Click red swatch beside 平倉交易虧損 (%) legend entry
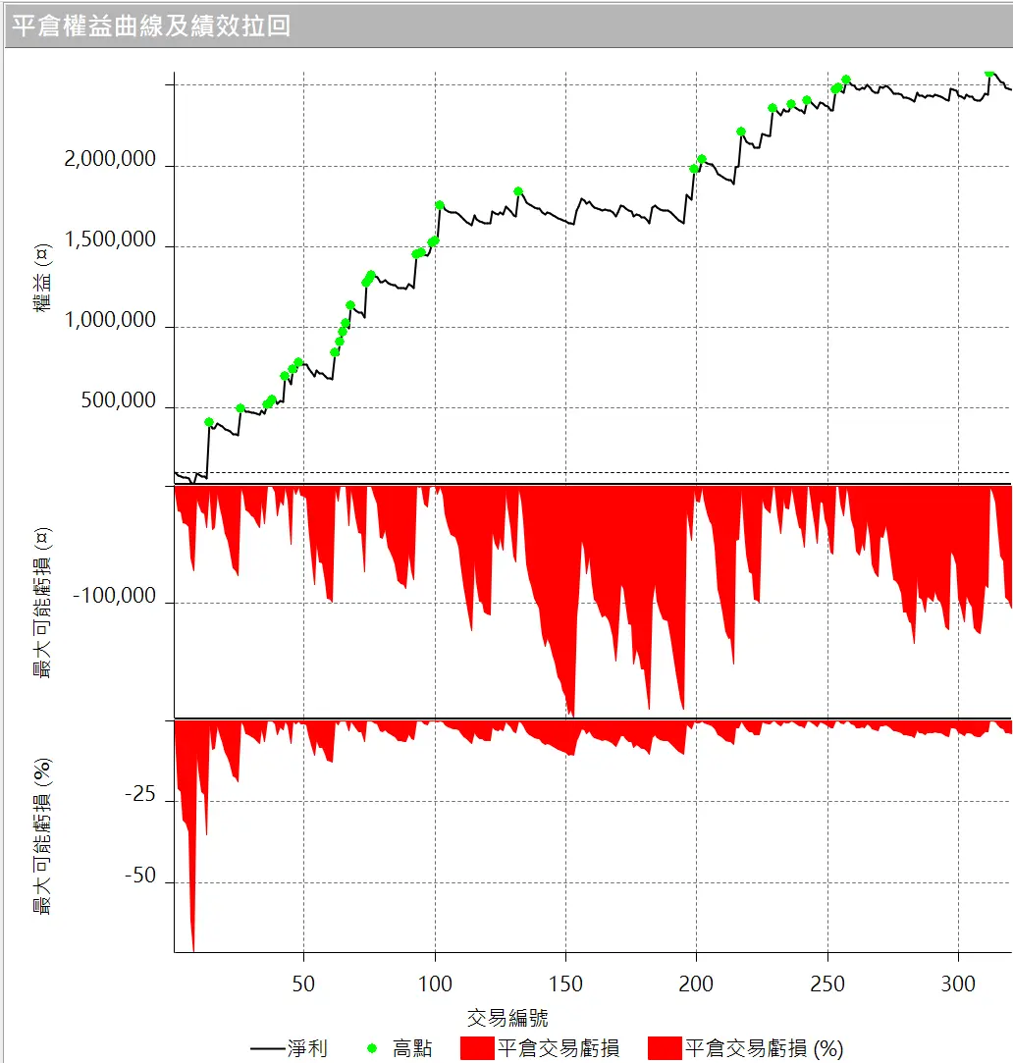 click(664, 1048)
